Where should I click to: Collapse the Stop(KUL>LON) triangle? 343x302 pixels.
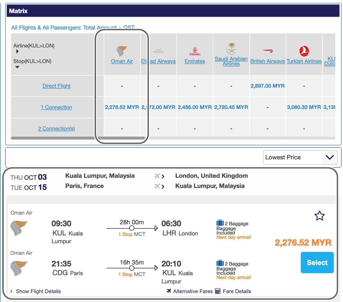[17, 67]
